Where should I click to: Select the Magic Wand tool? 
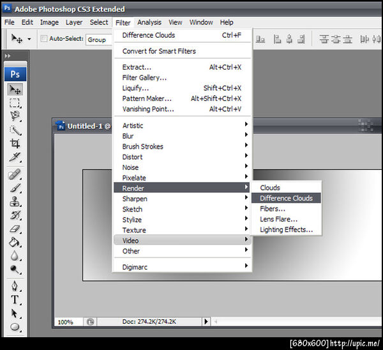[15, 130]
